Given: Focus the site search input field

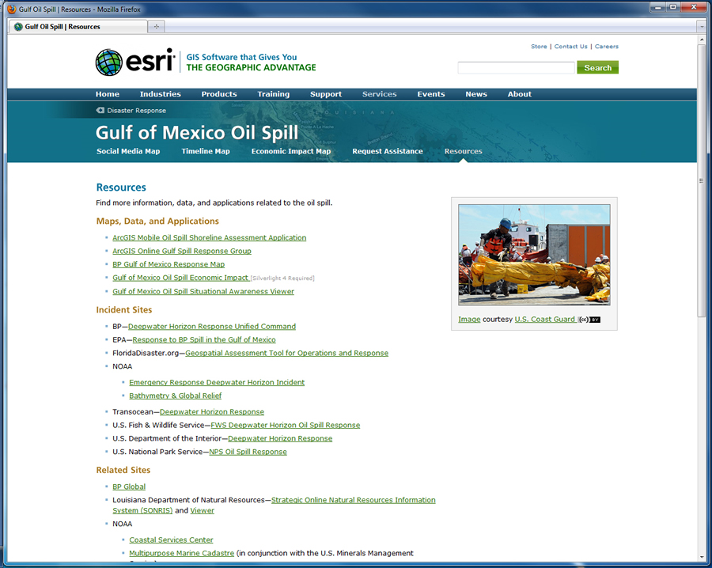Looking at the screenshot, I should pos(517,68).
